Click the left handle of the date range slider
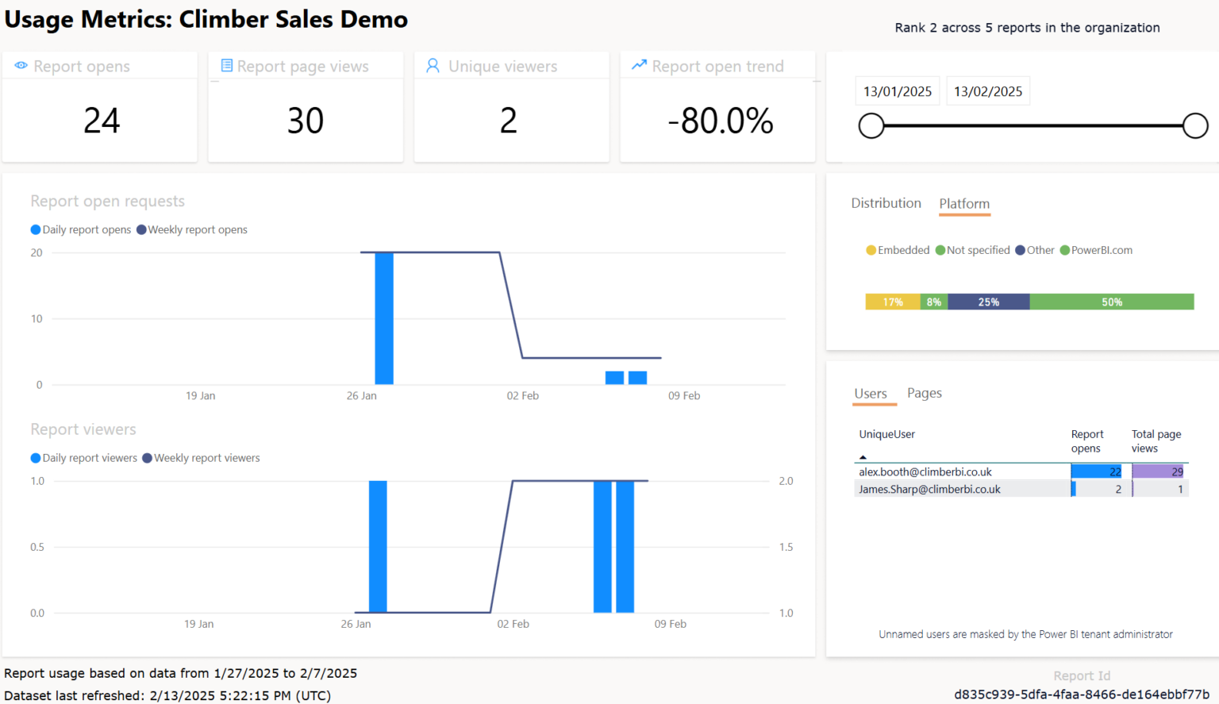Screen dimensions: 1219x704 871,125
